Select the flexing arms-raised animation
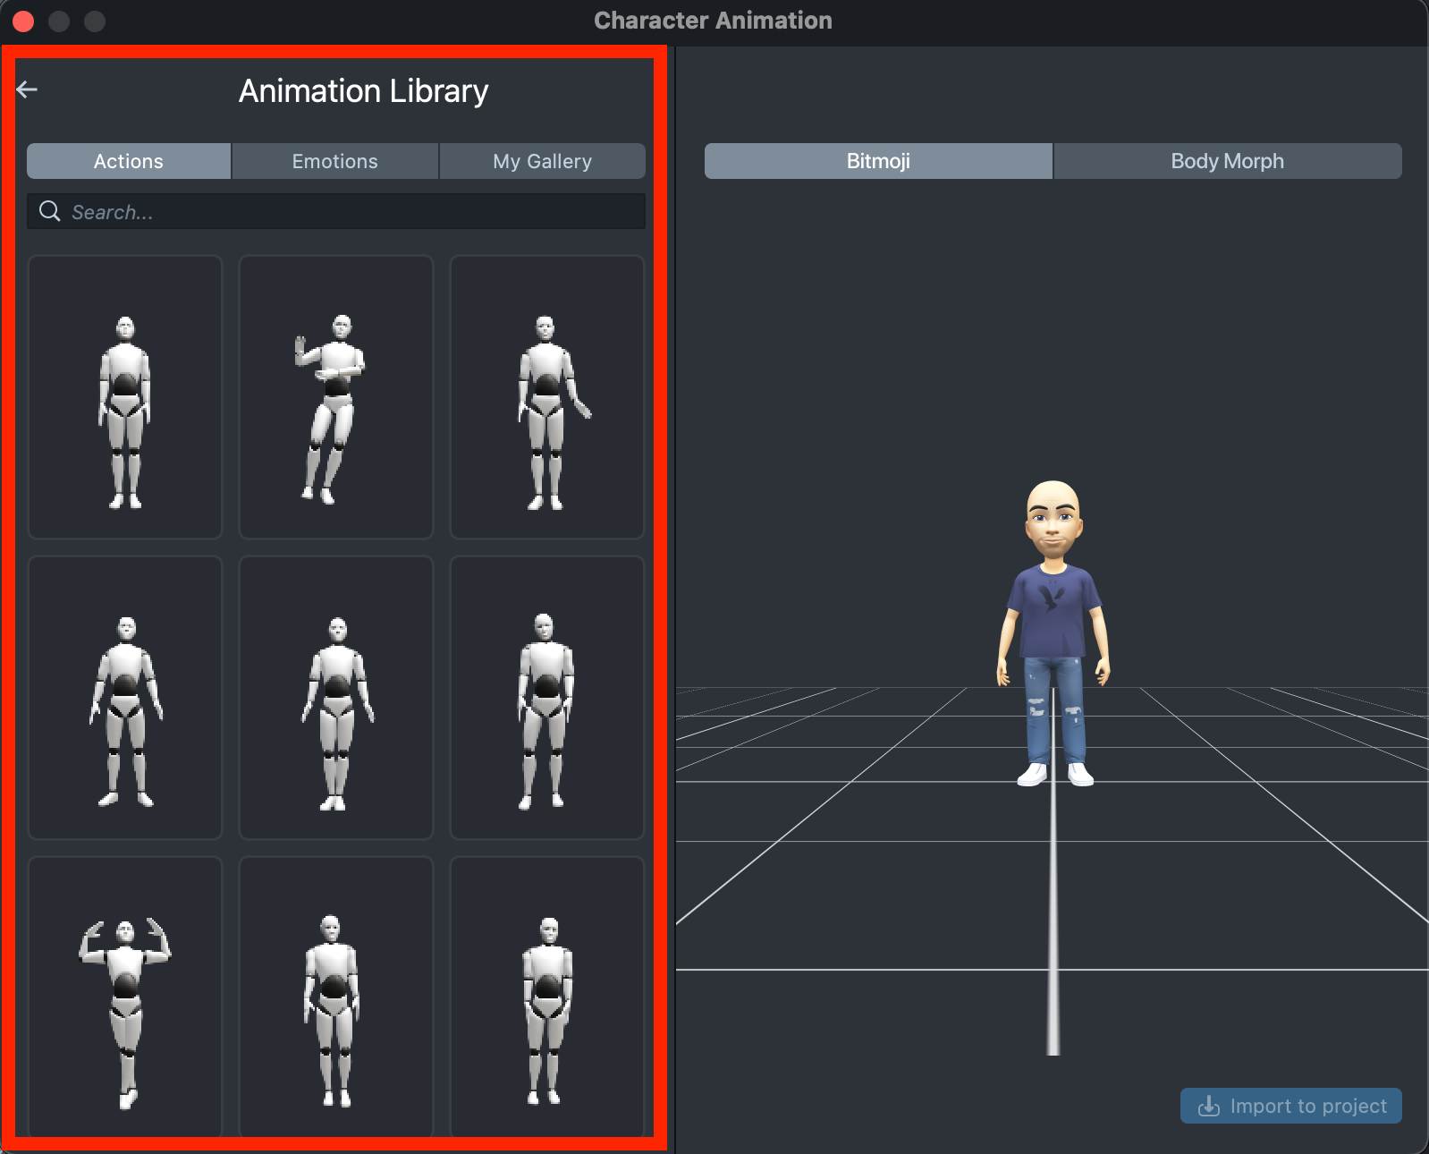Screen dimensions: 1429x1154 [x=125, y=997]
